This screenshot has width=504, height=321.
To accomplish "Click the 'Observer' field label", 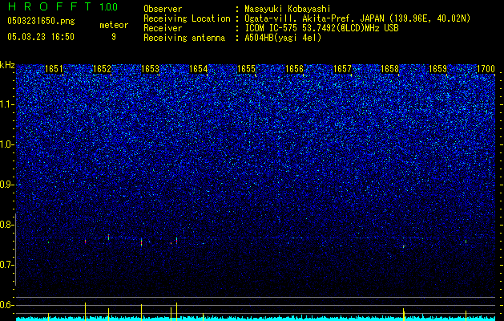I will pos(163,9).
